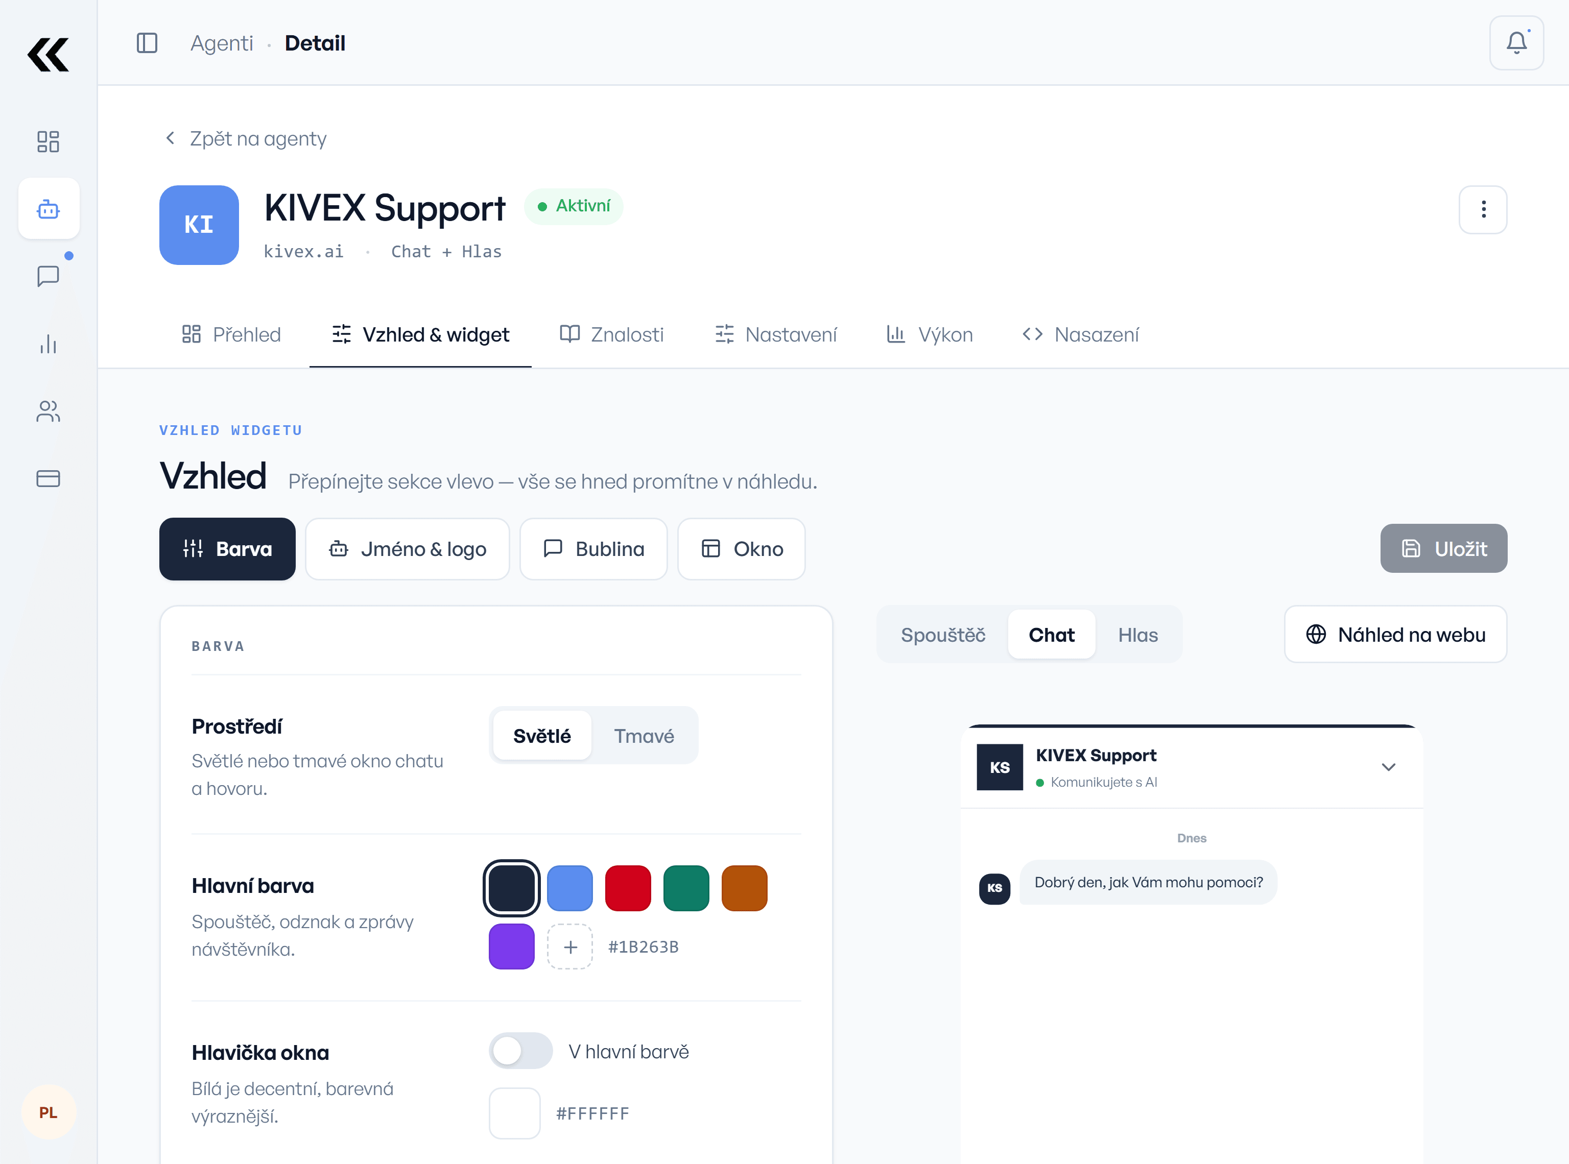The height and width of the screenshot is (1164, 1569).
Task: Switch preview to Chat
Action: [1051, 635]
